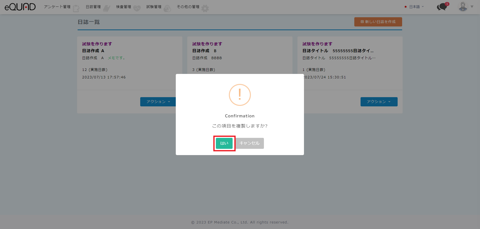The width and height of the screenshot is (480, 229).
Task: Open the 日誌管理 menu
Action: (93, 7)
